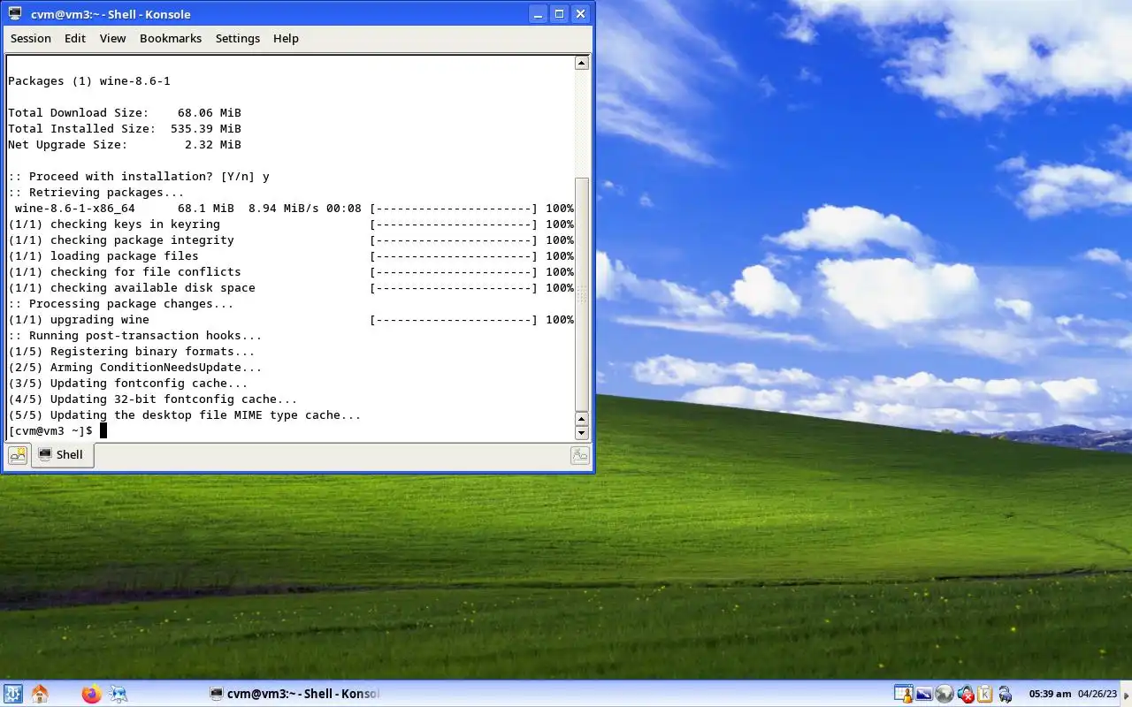Click the new session icon beside Shell tab
The height and width of the screenshot is (707, 1132).
click(x=18, y=455)
